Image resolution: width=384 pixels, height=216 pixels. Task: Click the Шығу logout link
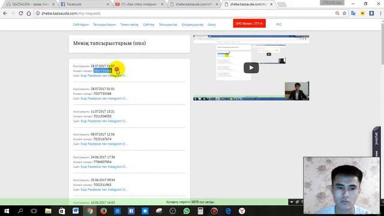click(212, 25)
